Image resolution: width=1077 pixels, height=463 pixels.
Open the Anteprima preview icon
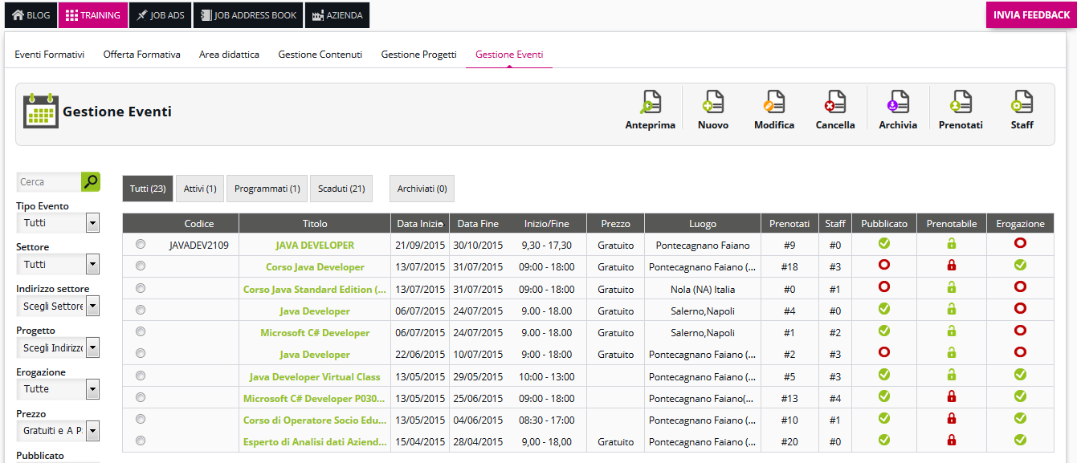click(x=651, y=103)
